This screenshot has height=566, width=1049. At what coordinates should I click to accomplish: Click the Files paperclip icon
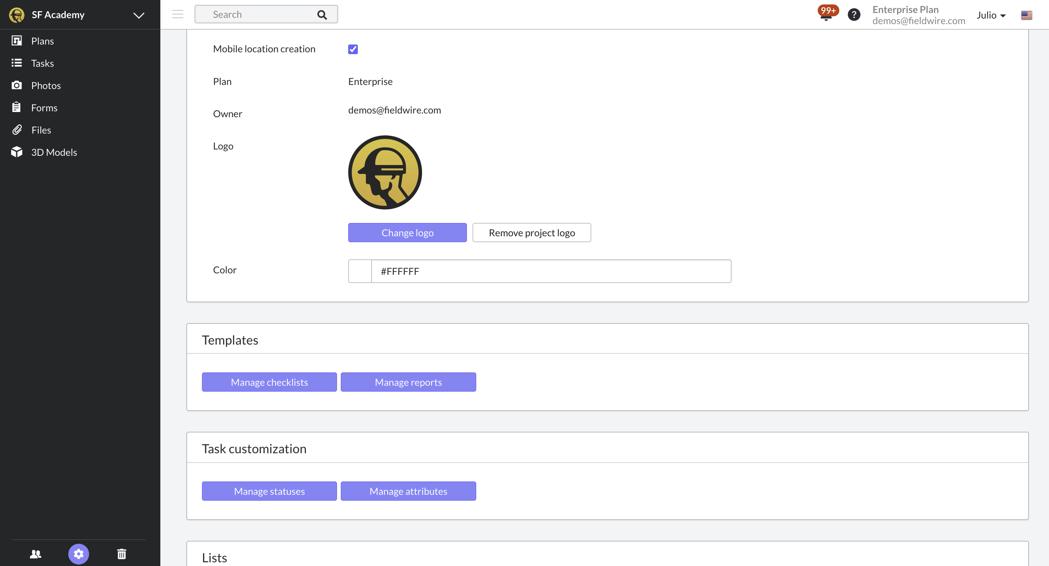[17, 130]
